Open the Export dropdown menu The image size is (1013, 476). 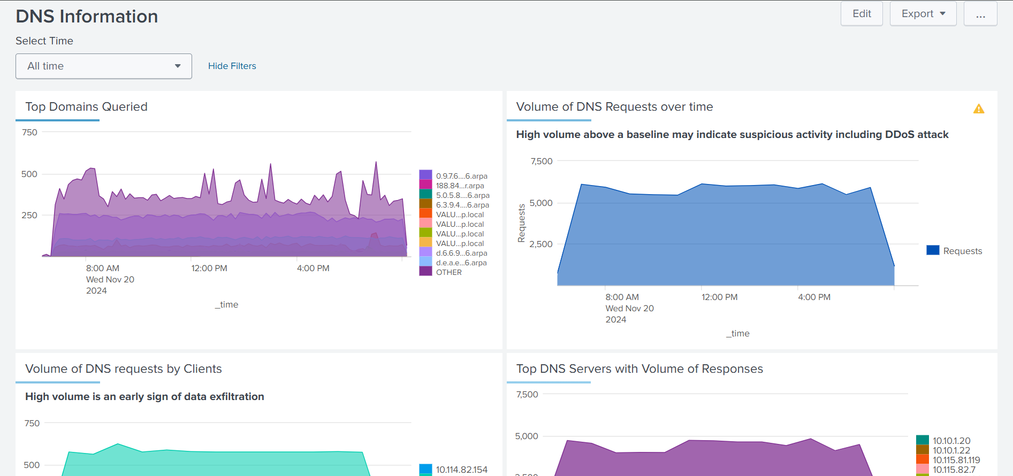tap(923, 13)
